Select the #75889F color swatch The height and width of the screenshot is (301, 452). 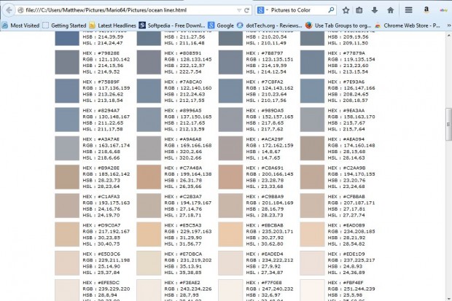pos(67,91)
